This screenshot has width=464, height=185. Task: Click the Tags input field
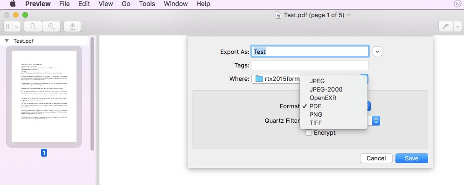[x=310, y=65]
